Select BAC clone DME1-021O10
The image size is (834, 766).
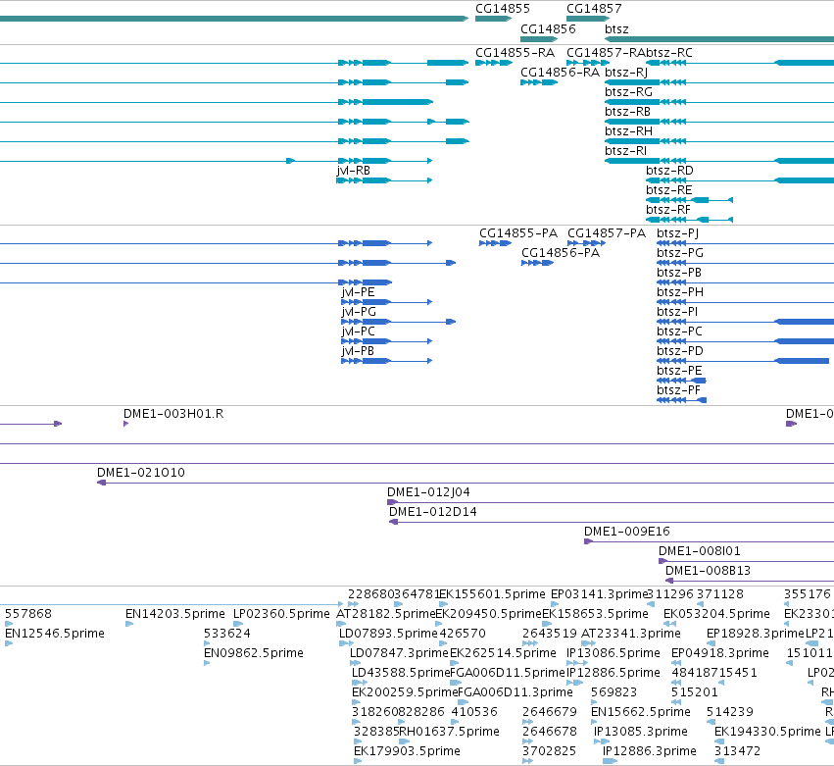(141, 473)
